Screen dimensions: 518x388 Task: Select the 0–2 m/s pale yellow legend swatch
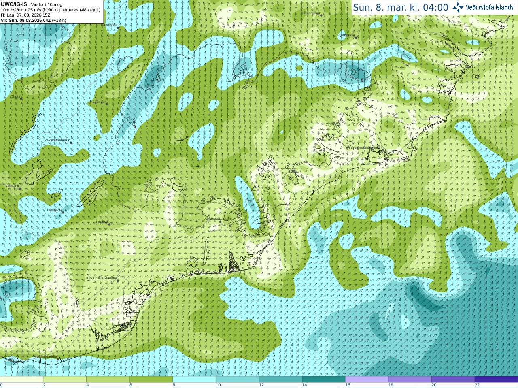(21, 379)
